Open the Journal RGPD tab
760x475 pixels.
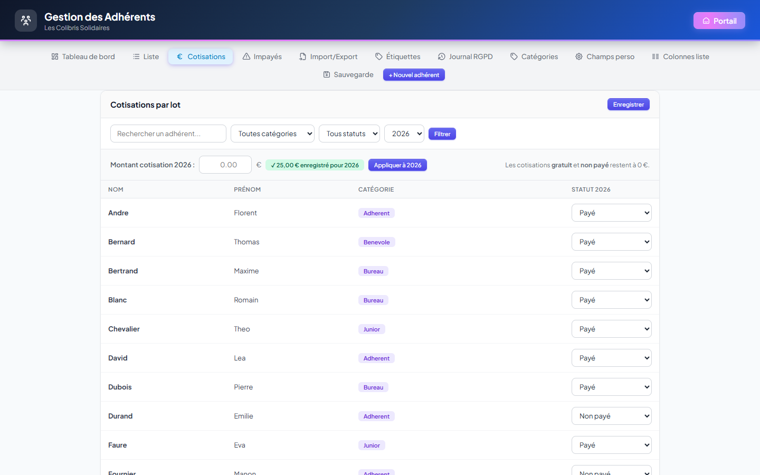tap(465, 56)
